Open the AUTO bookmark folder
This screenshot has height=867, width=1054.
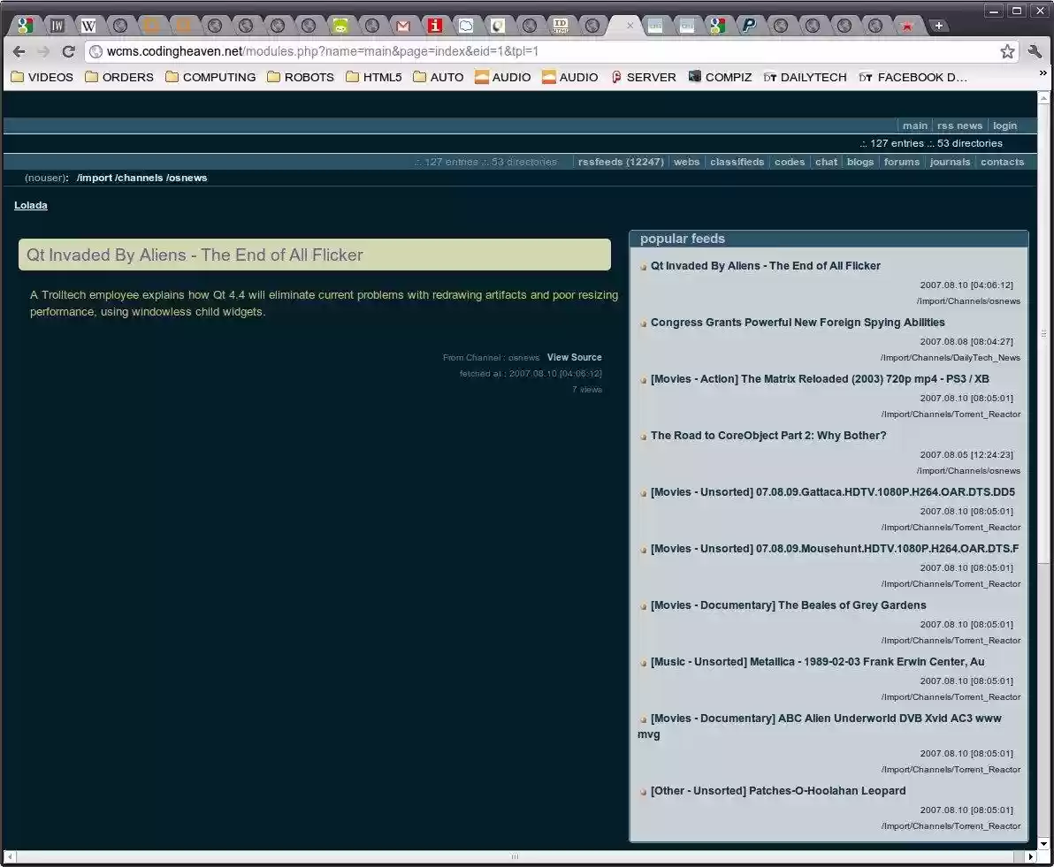[x=439, y=77]
